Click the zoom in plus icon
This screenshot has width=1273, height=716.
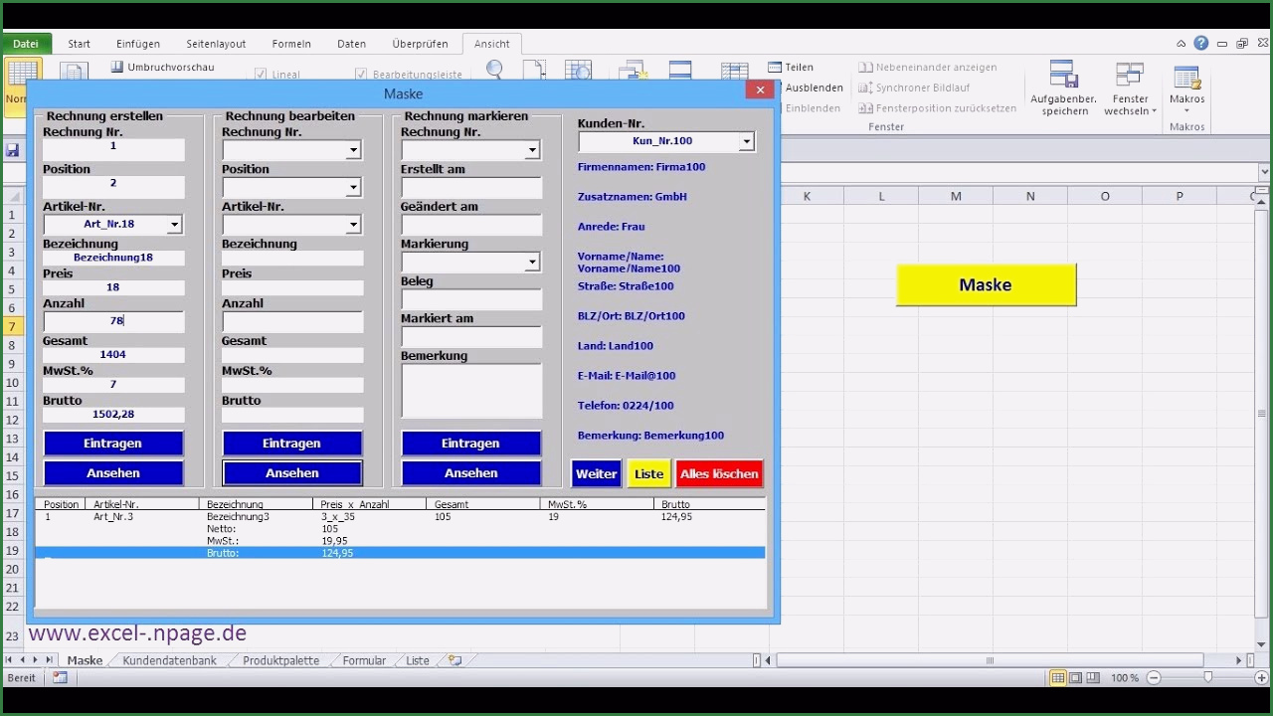[x=1261, y=677]
